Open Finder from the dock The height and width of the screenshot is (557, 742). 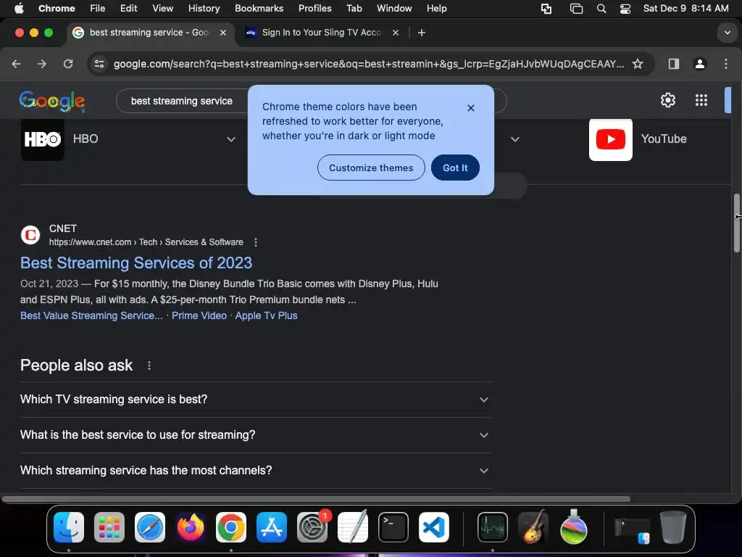coord(69,527)
